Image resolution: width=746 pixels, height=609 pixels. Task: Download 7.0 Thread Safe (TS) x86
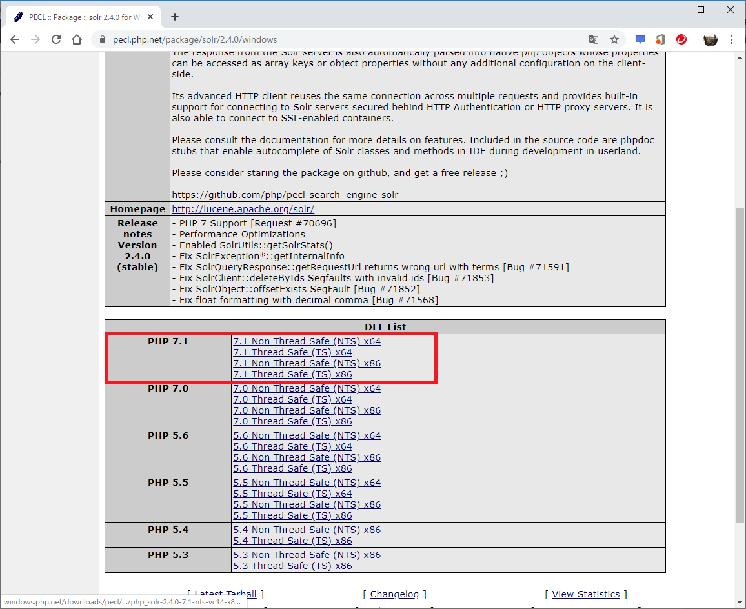tap(292, 421)
